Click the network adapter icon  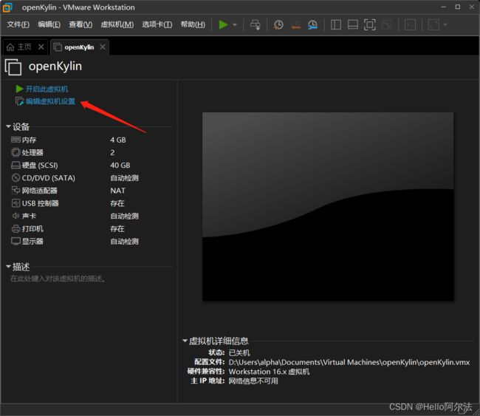click(16, 190)
